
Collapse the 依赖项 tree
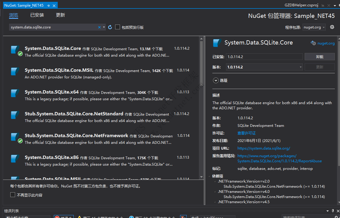click(209, 176)
